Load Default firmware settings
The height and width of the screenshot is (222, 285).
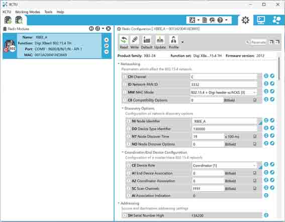click(x=146, y=42)
